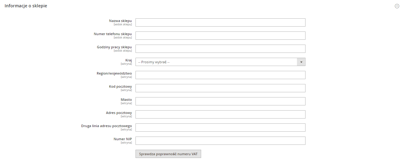Select the Druga linia adresu pocztowego field
The image size is (405, 161).
click(x=220, y=128)
